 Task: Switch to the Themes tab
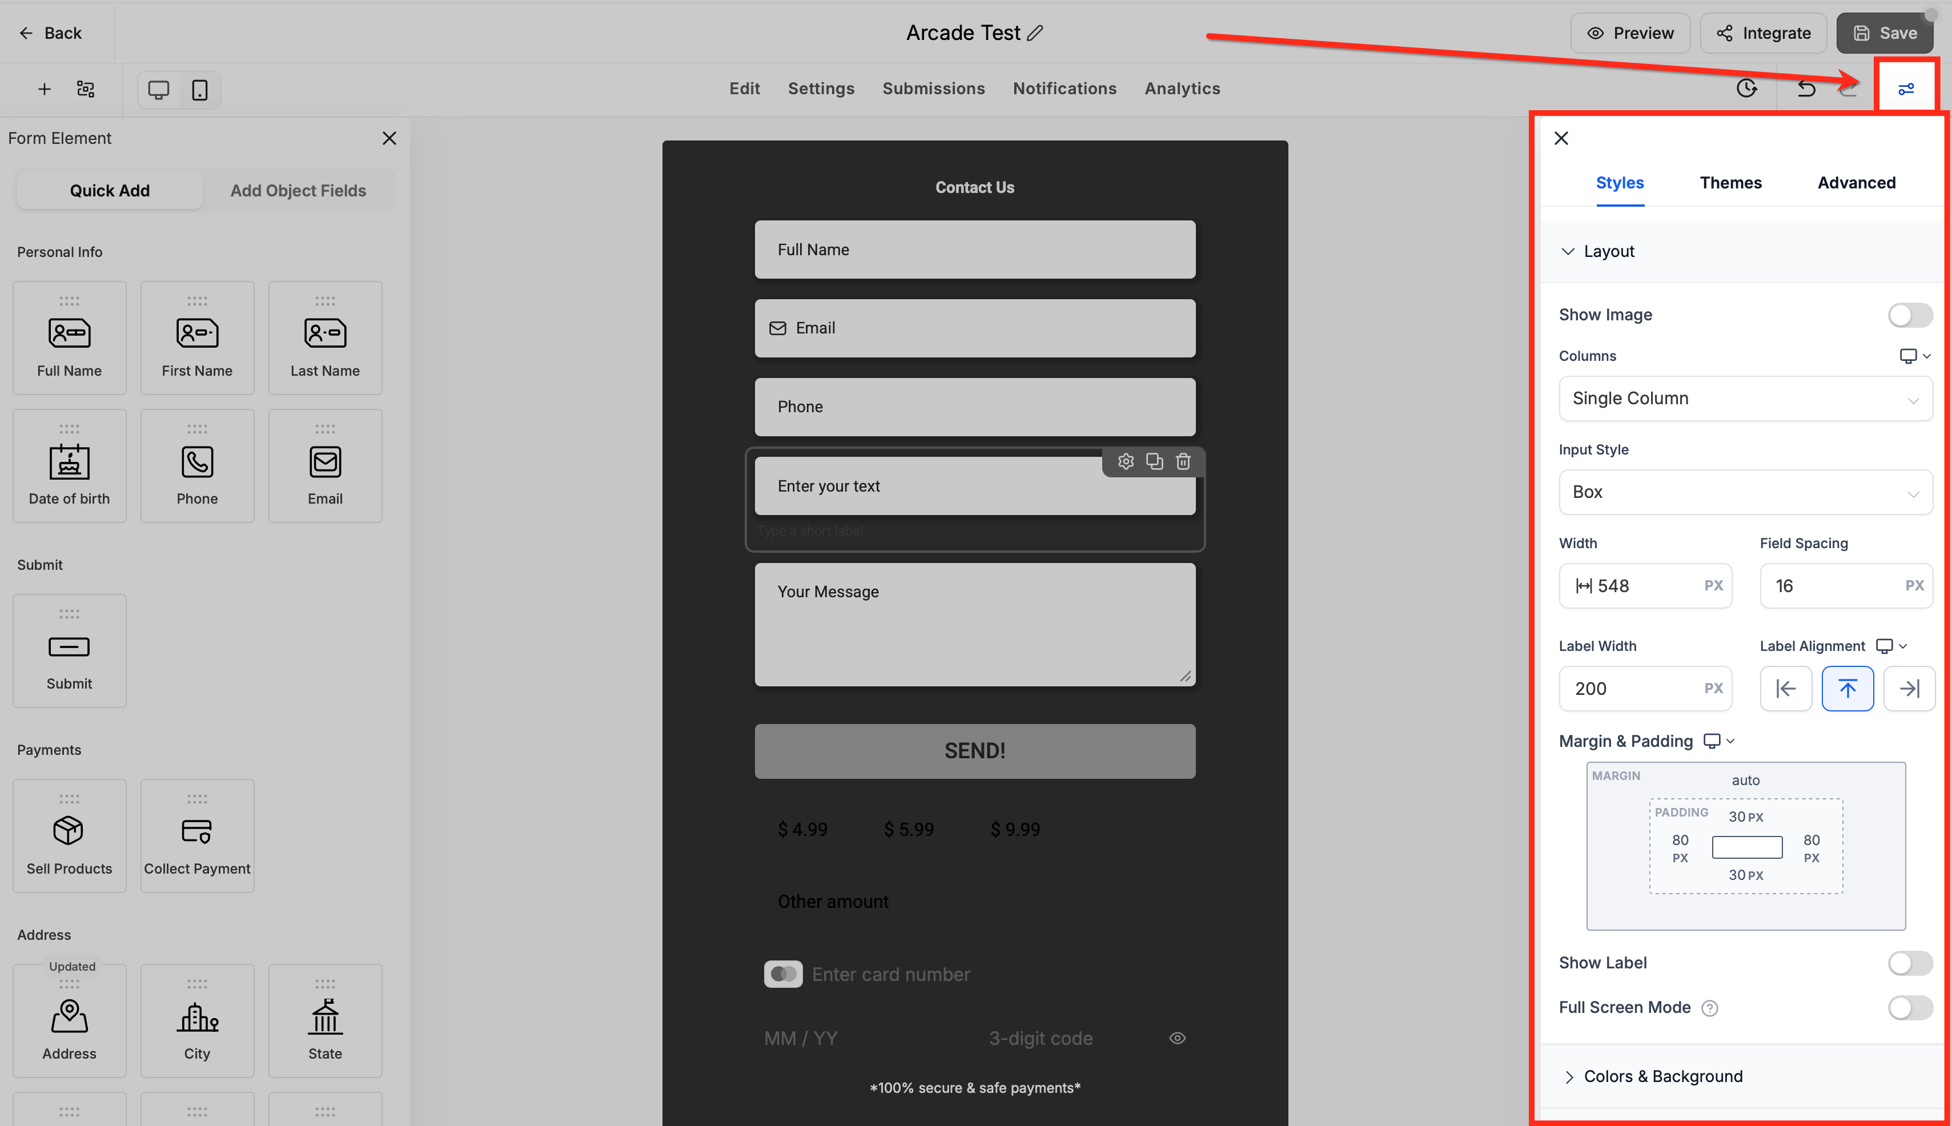pos(1730,183)
